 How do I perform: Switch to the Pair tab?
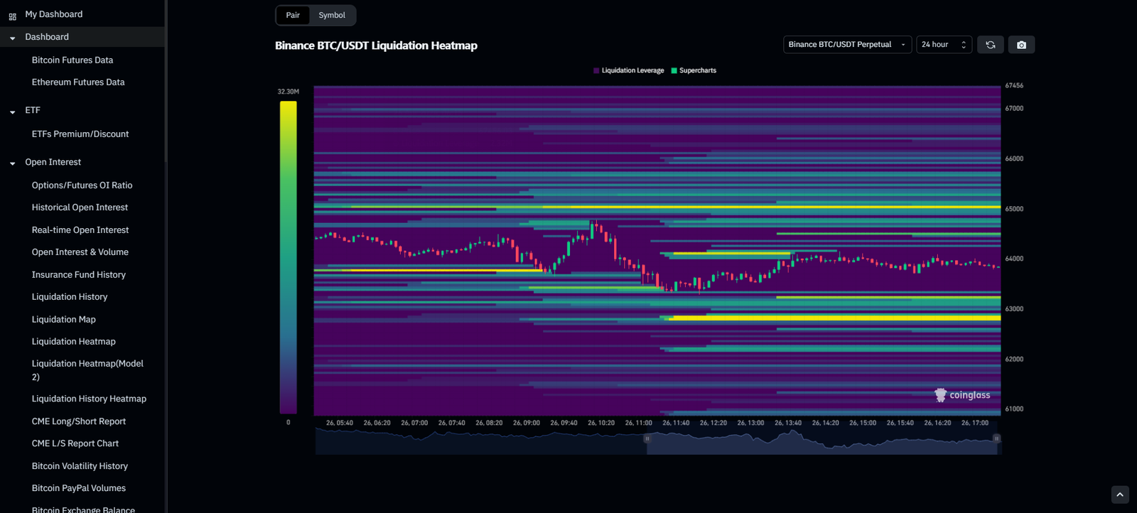pos(293,15)
